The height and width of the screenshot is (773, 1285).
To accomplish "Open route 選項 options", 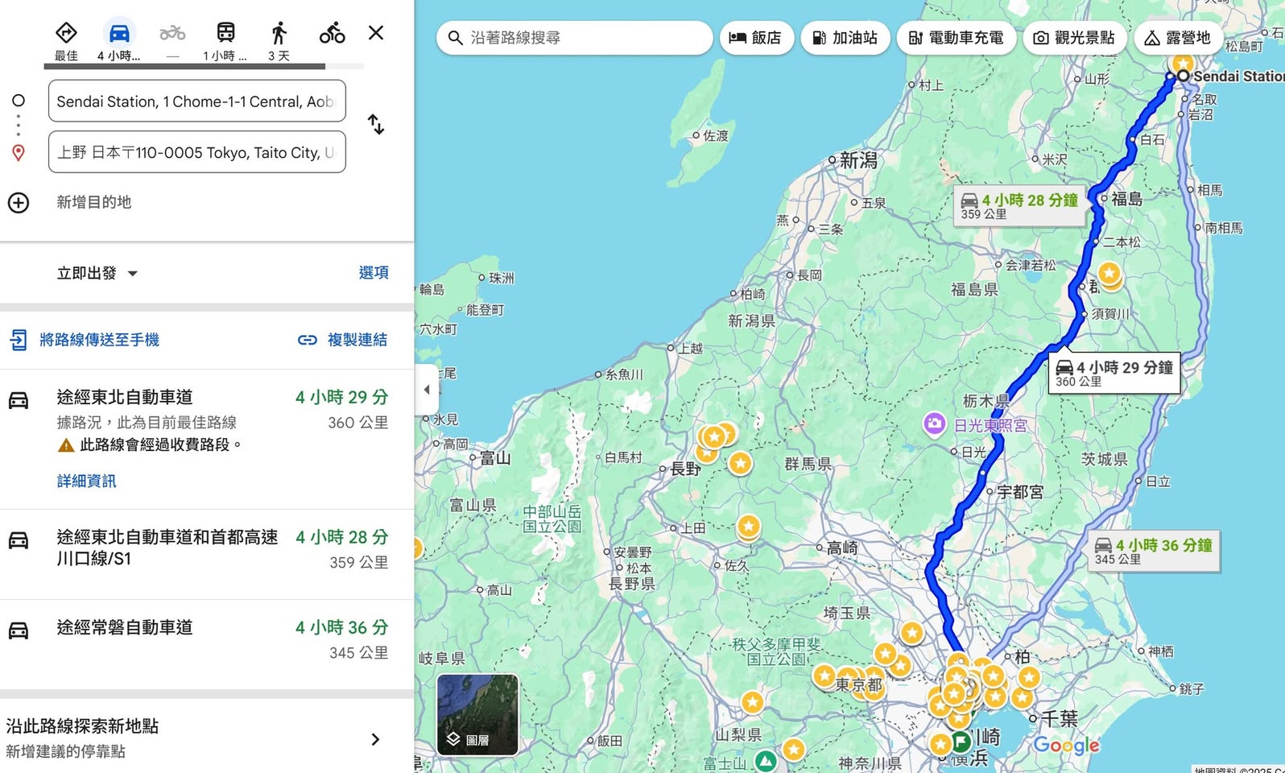I will 374,273.
